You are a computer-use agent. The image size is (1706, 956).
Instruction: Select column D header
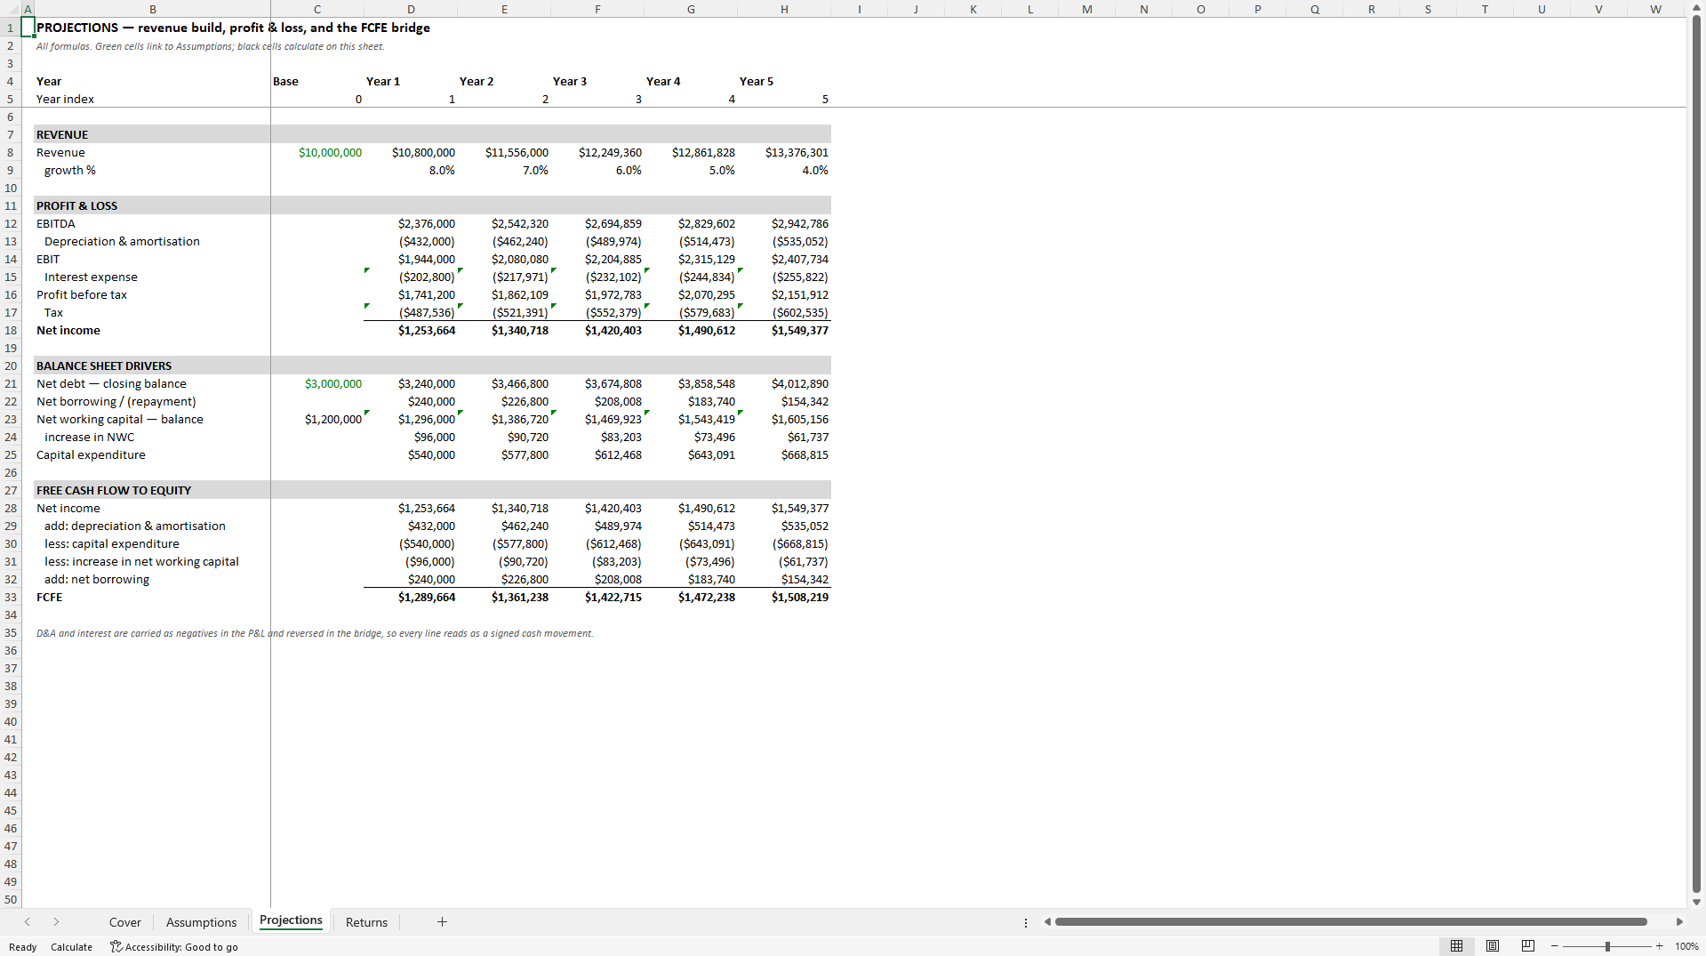click(411, 9)
